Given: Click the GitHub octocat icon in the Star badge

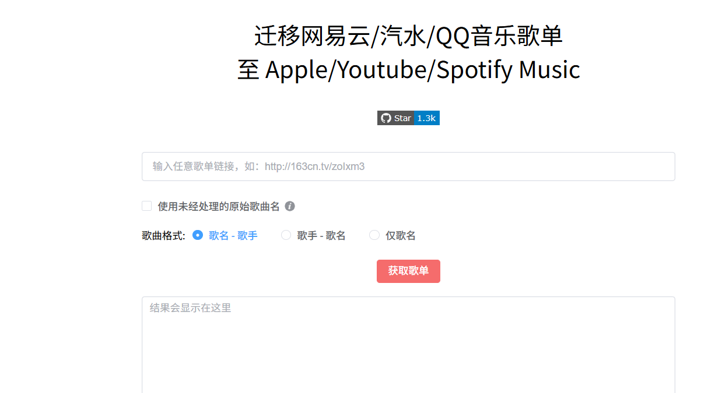Looking at the screenshot, I should (385, 118).
